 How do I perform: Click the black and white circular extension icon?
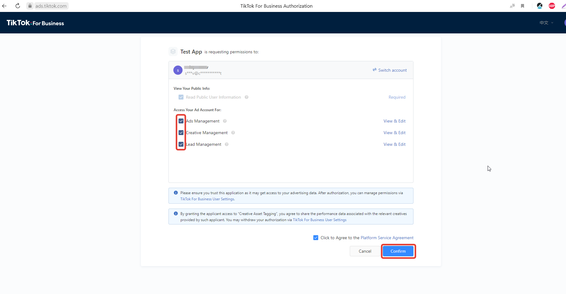[540, 6]
